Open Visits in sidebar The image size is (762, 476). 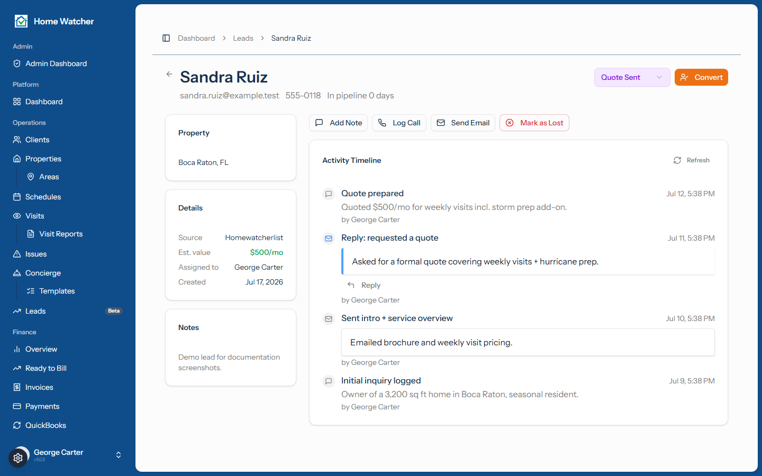[x=68, y=216]
